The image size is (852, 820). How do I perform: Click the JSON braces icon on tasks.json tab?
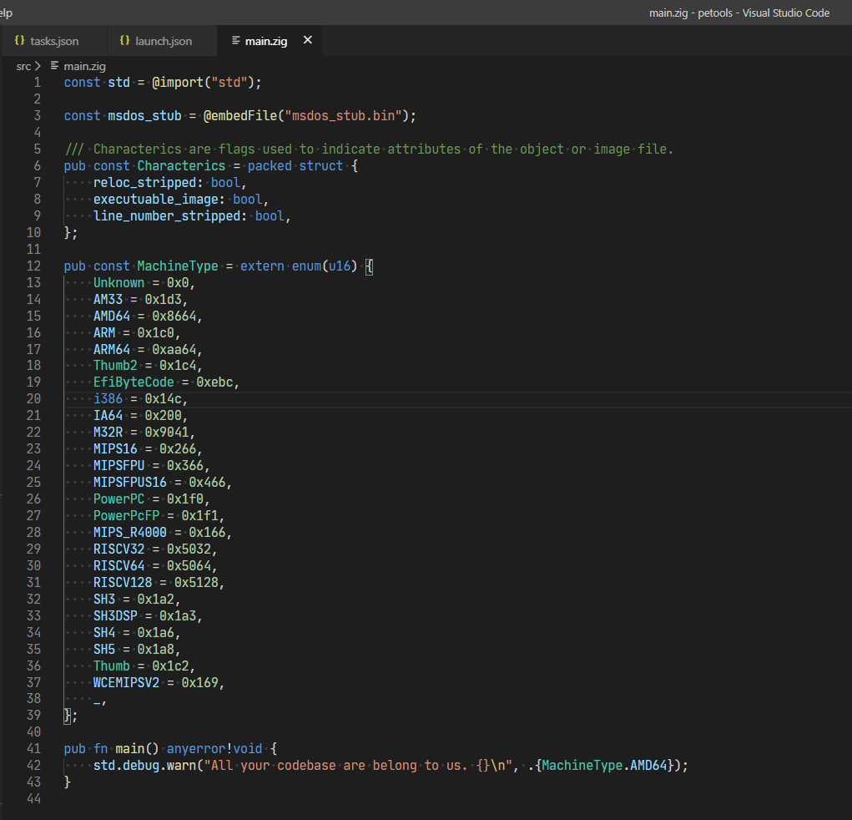(x=19, y=41)
